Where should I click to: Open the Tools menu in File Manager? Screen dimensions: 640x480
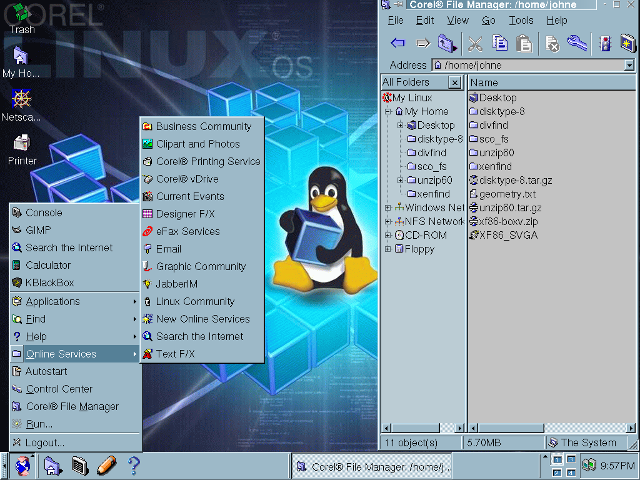(521, 20)
